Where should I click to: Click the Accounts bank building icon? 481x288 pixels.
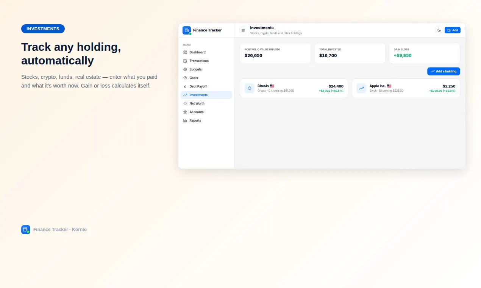click(185, 112)
